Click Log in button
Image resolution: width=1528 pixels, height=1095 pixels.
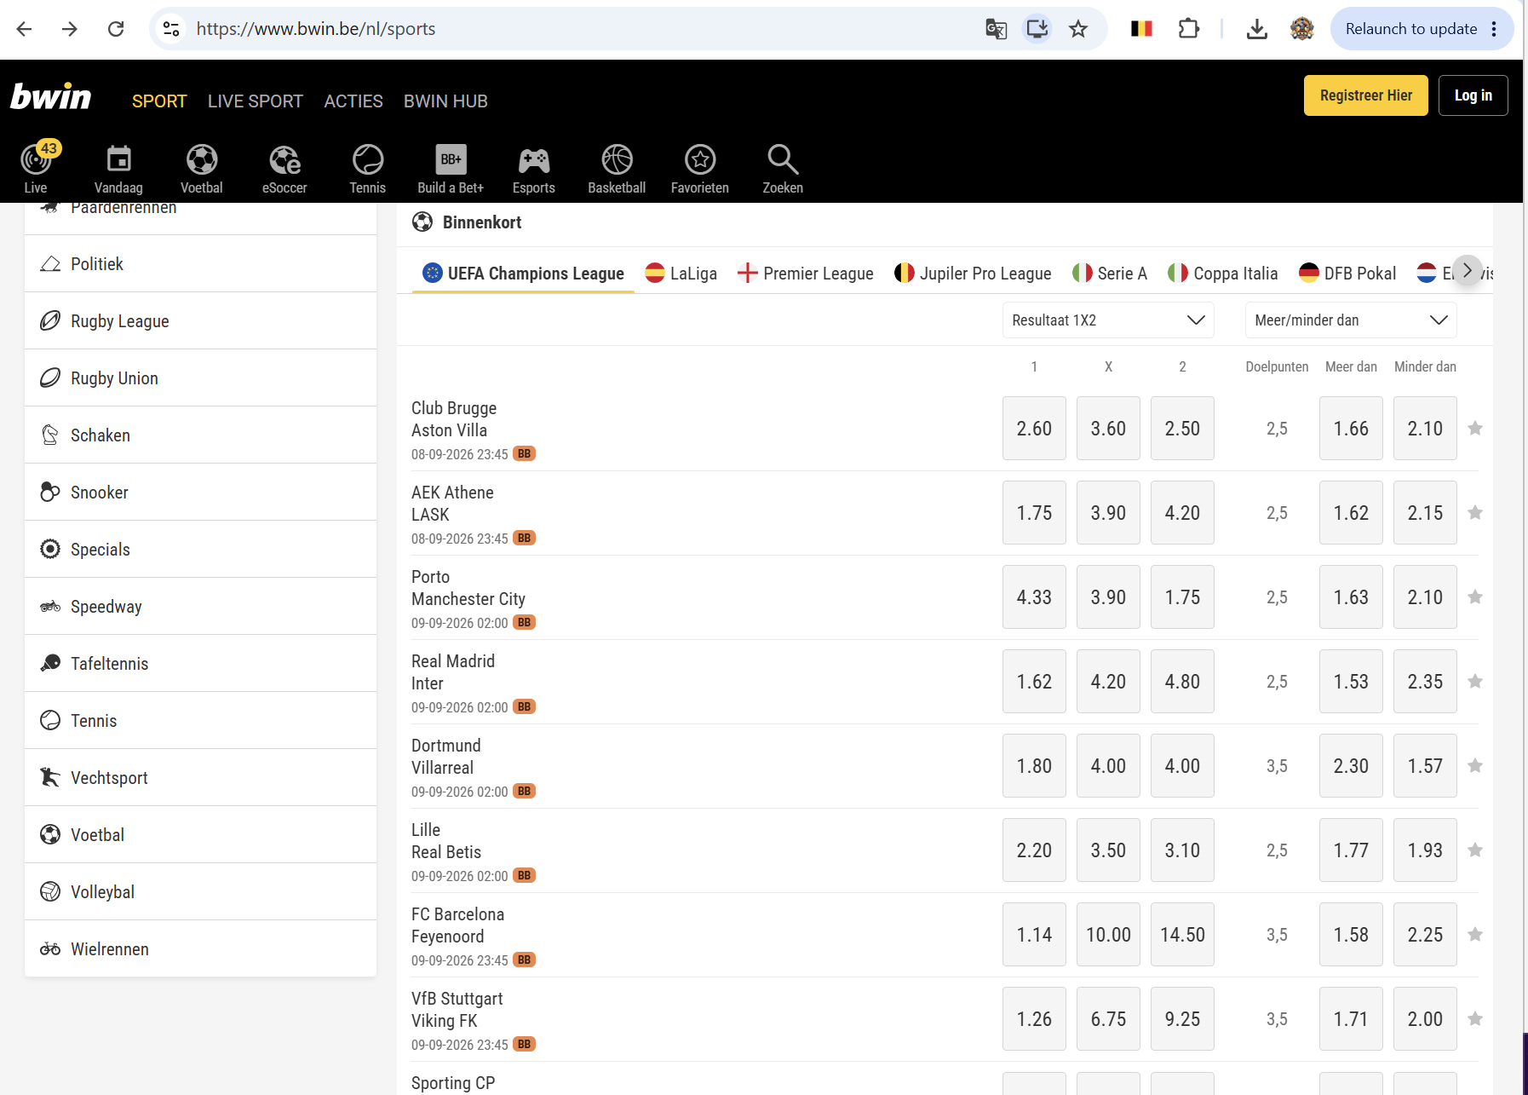1473,95
